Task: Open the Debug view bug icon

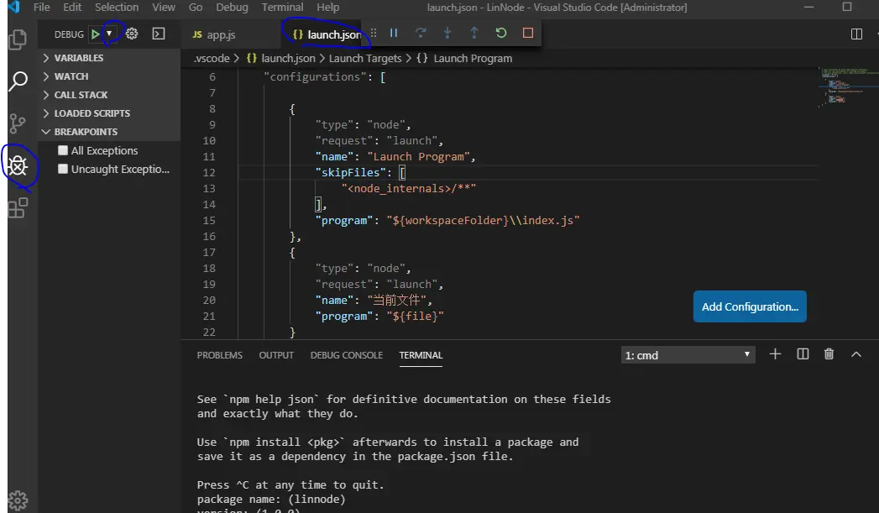Action: 18,166
